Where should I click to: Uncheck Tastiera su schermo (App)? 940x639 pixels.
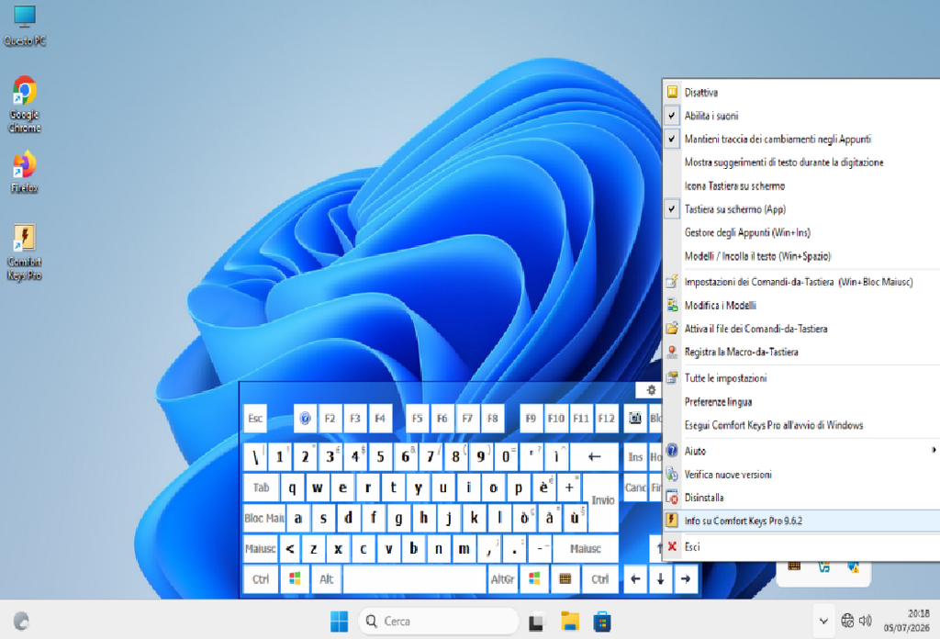coord(801,209)
